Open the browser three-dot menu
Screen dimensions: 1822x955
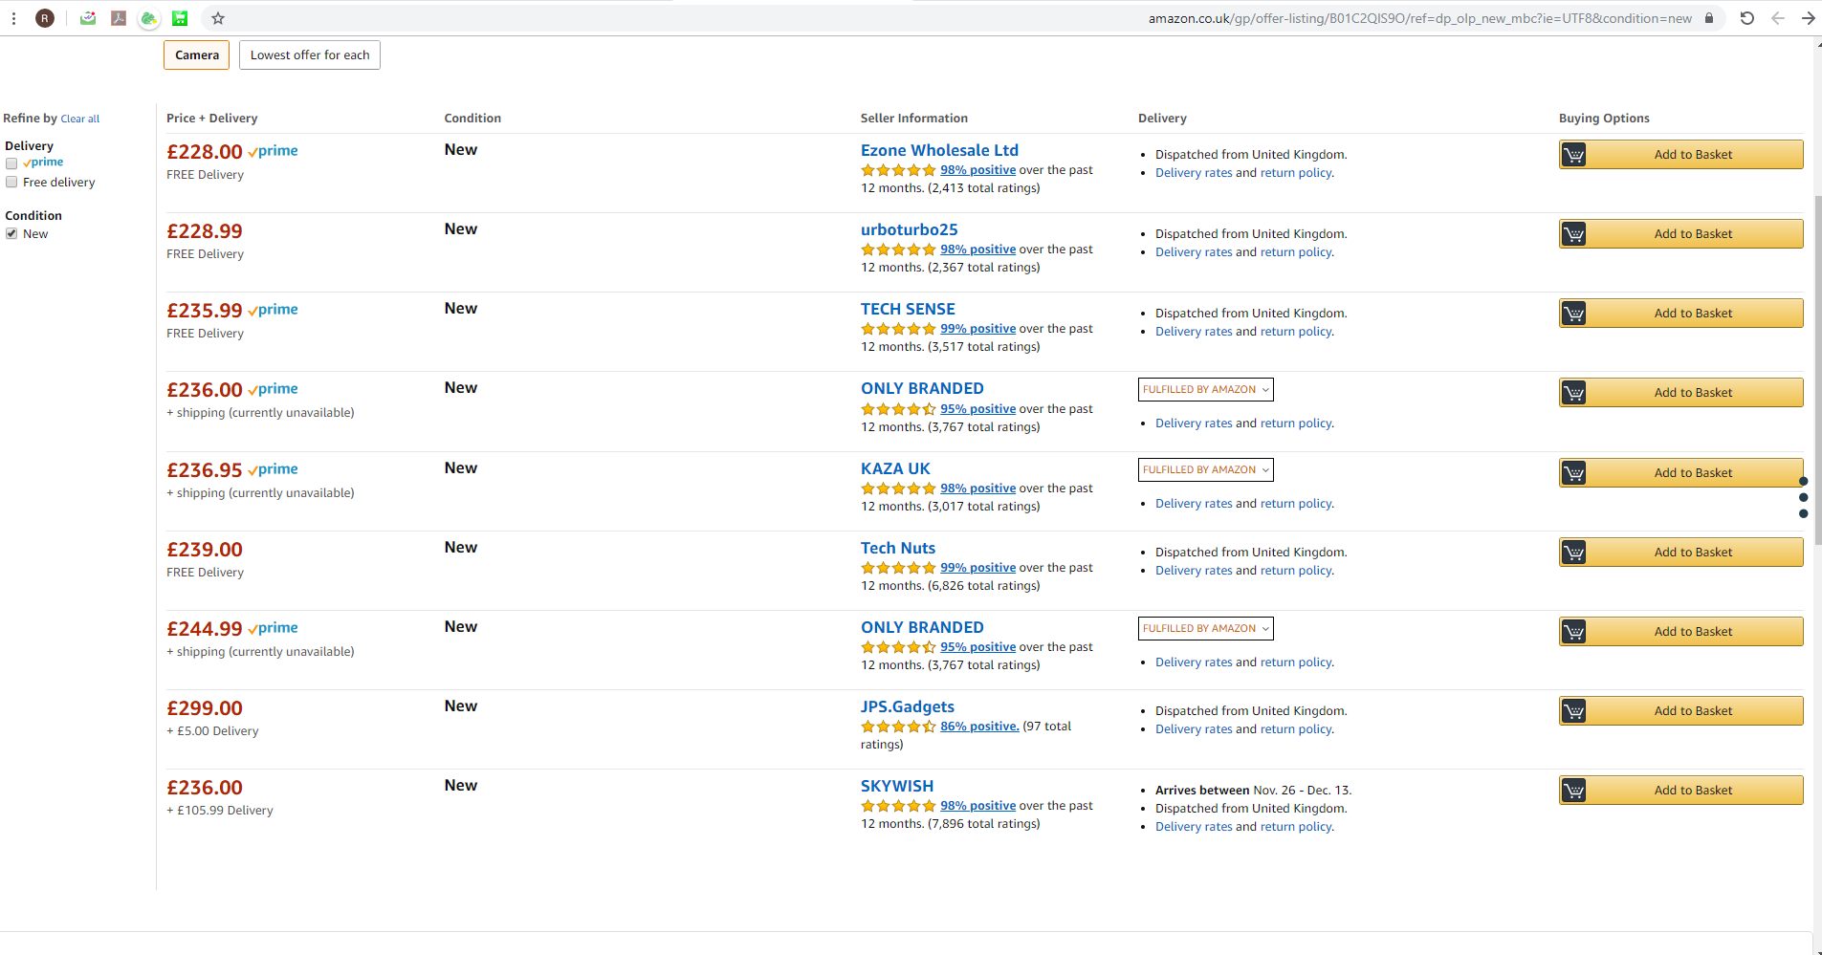click(x=13, y=18)
